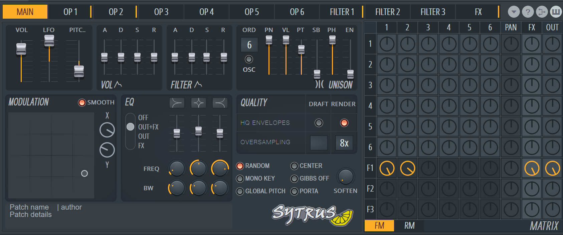Image resolution: width=563 pixels, height=235 pixels.
Task: Adjust the modulation Y knob
Action: (107, 150)
